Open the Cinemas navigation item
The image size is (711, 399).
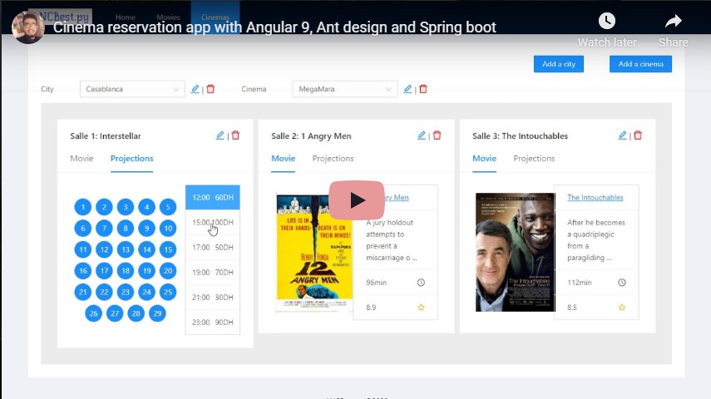(215, 17)
